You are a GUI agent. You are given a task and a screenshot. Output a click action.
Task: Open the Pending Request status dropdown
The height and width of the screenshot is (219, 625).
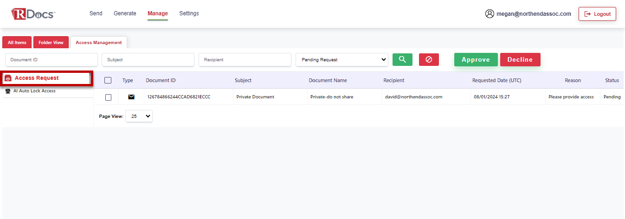(x=342, y=59)
